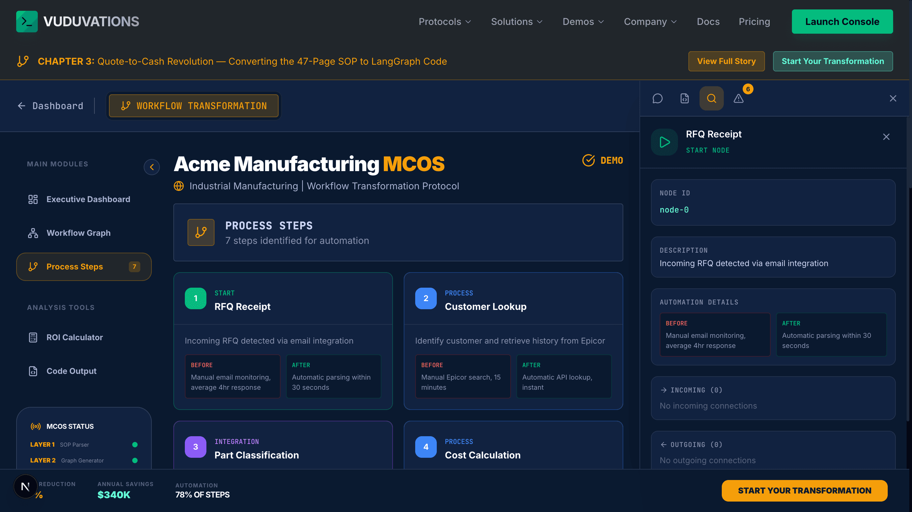The width and height of the screenshot is (912, 512).
Task: Open the Customer Lookup step card
Action: (513, 341)
